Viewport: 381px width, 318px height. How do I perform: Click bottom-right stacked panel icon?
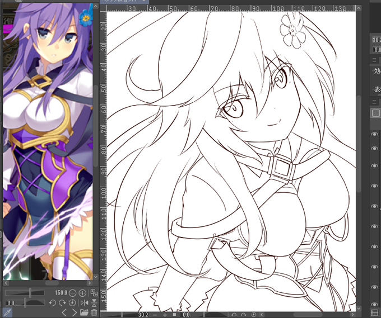coord(375,313)
